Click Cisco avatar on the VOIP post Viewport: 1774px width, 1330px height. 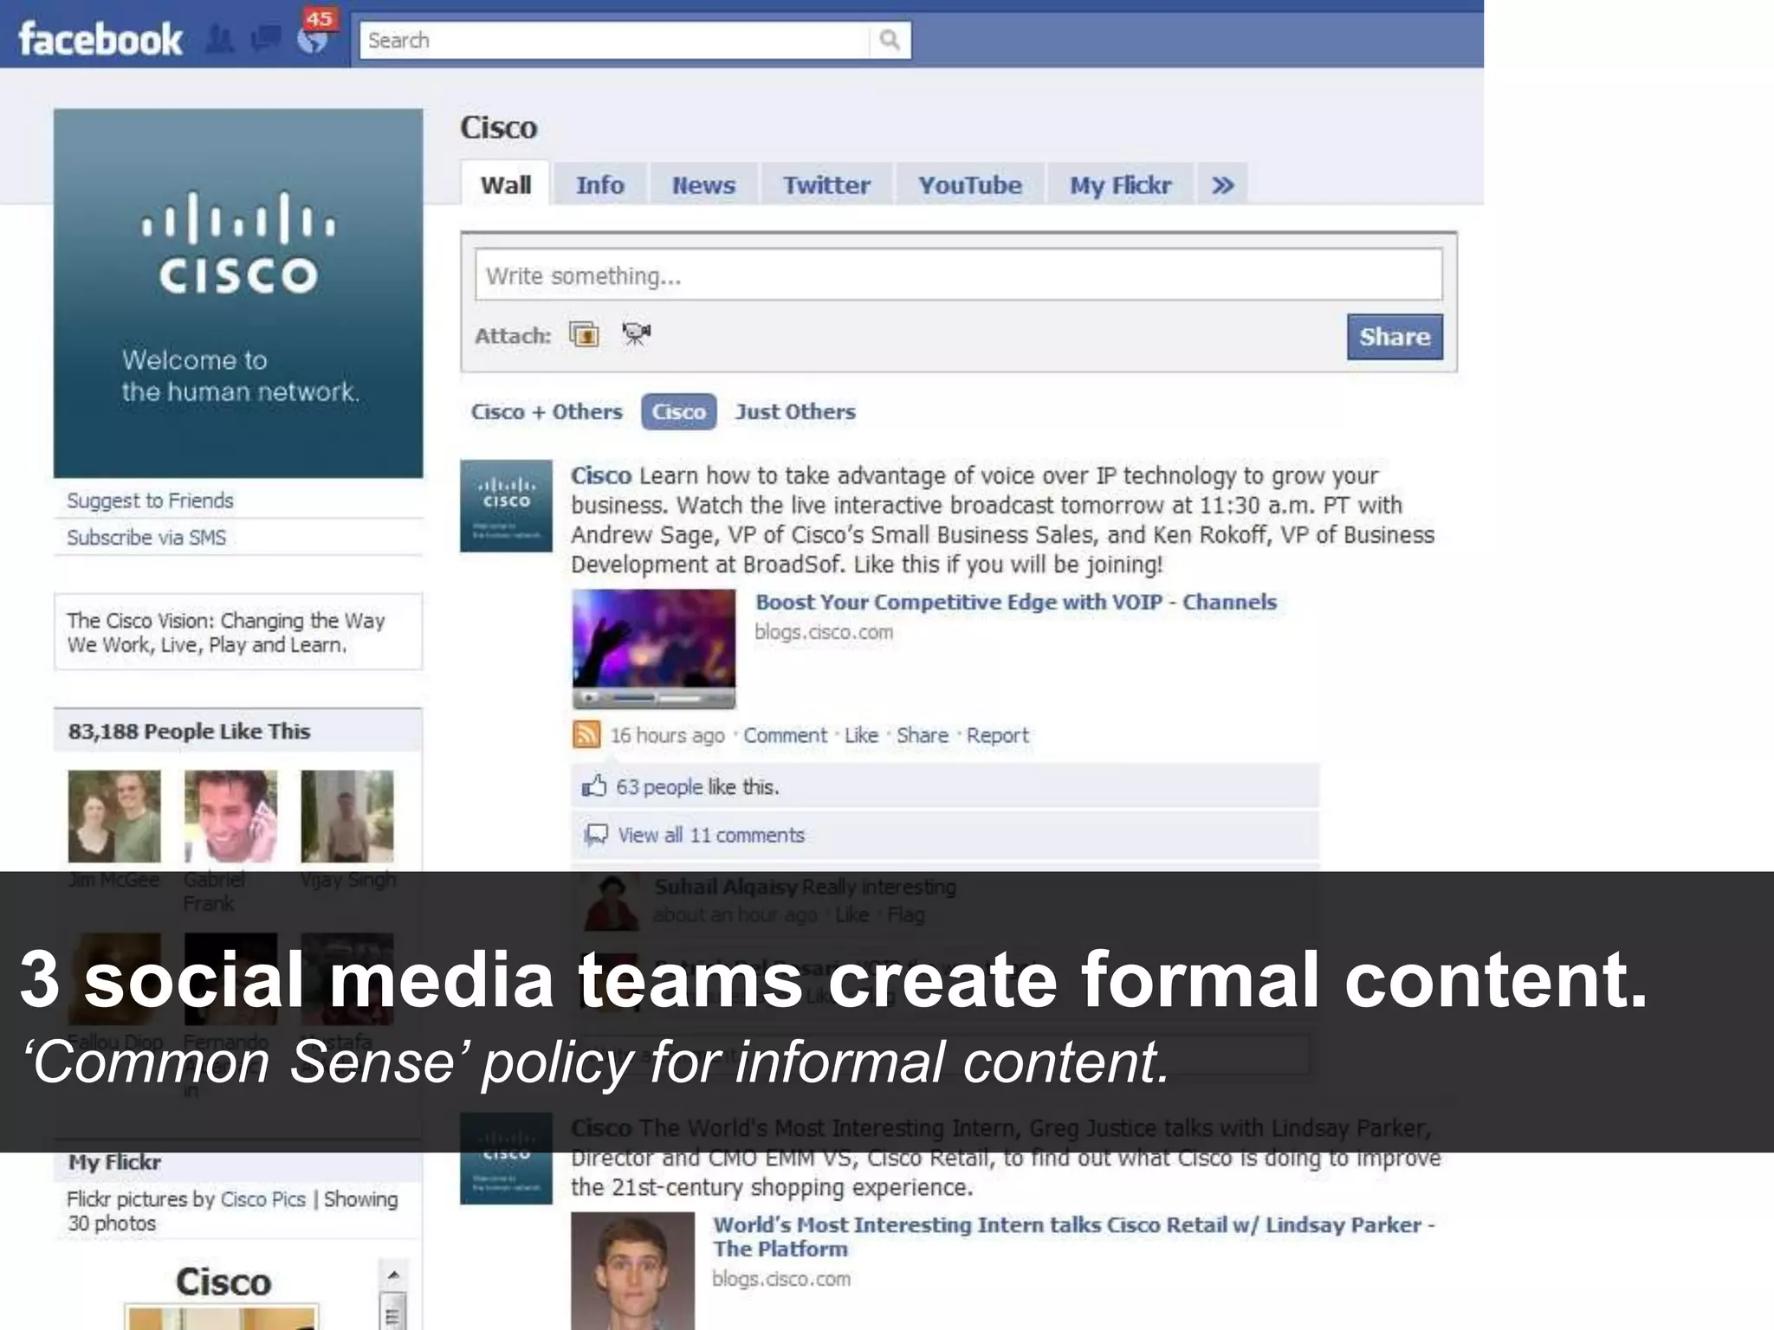pos(506,506)
